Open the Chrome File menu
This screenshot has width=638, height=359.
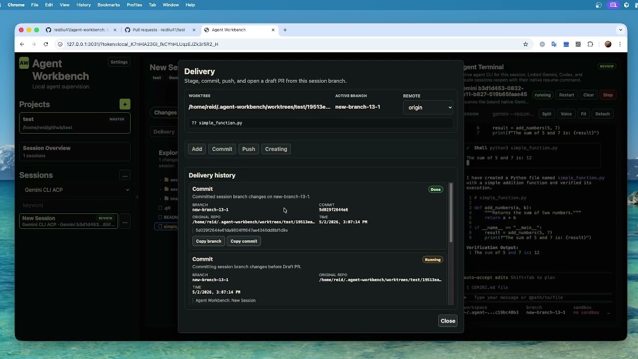[34, 5]
